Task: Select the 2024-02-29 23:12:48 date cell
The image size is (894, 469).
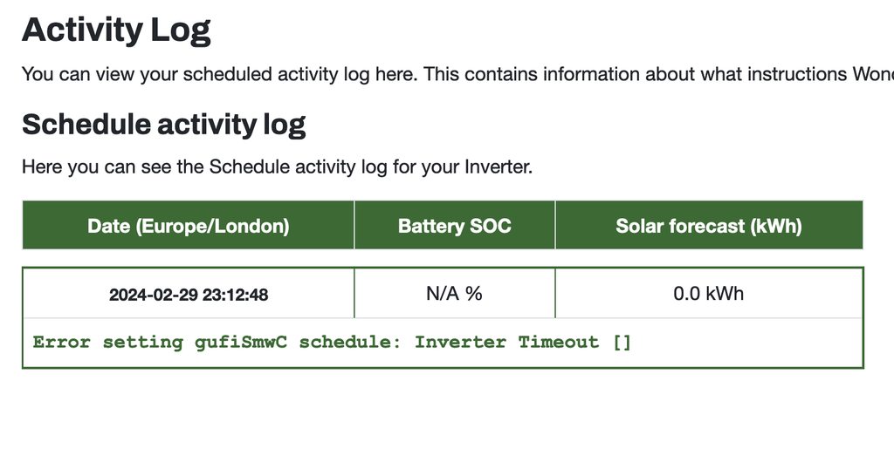Action: tap(189, 295)
